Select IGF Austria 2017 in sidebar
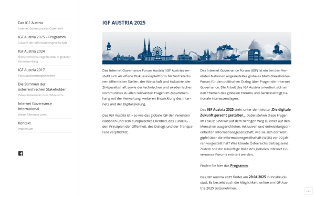Screen dimensions: 315x197 (x=31, y=70)
